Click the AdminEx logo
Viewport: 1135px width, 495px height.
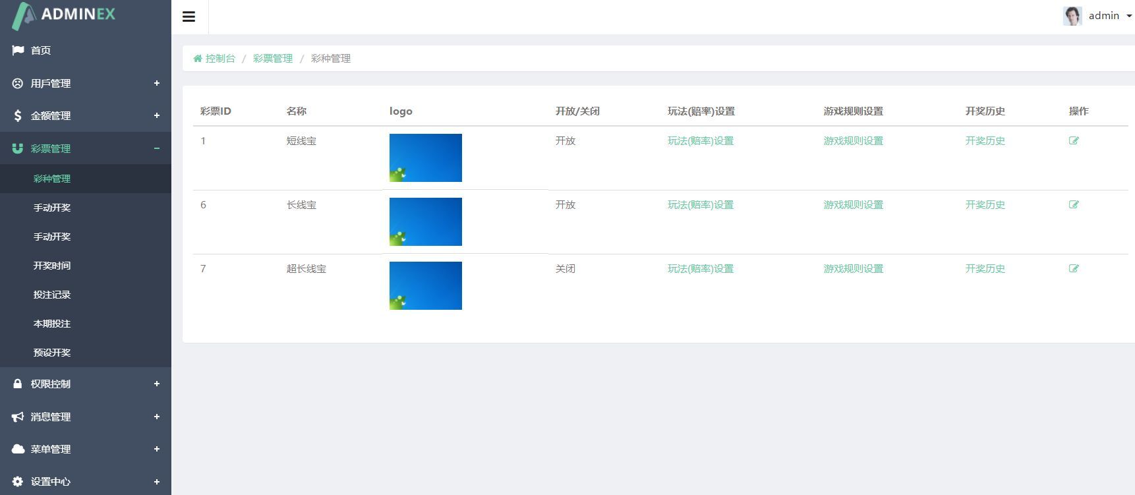point(64,15)
